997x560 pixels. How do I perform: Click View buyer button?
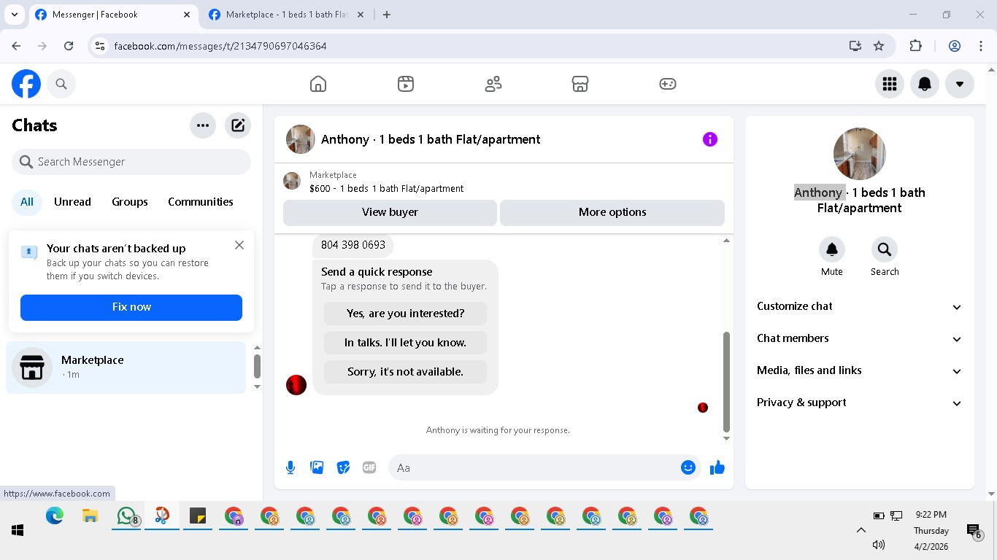(390, 212)
